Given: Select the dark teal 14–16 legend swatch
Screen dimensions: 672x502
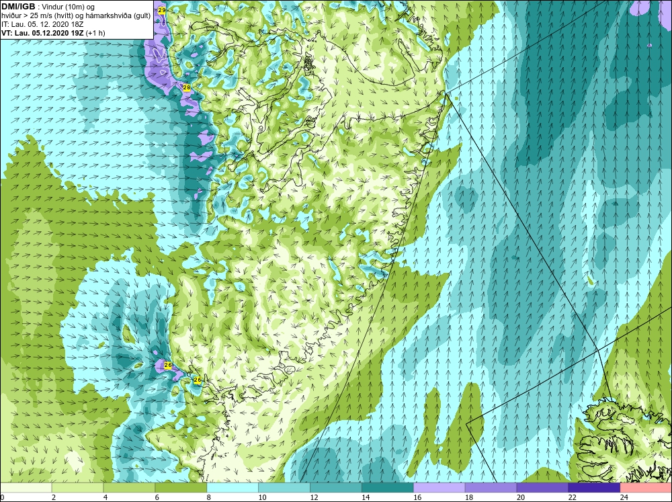Looking at the screenshot, I should (388, 487).
